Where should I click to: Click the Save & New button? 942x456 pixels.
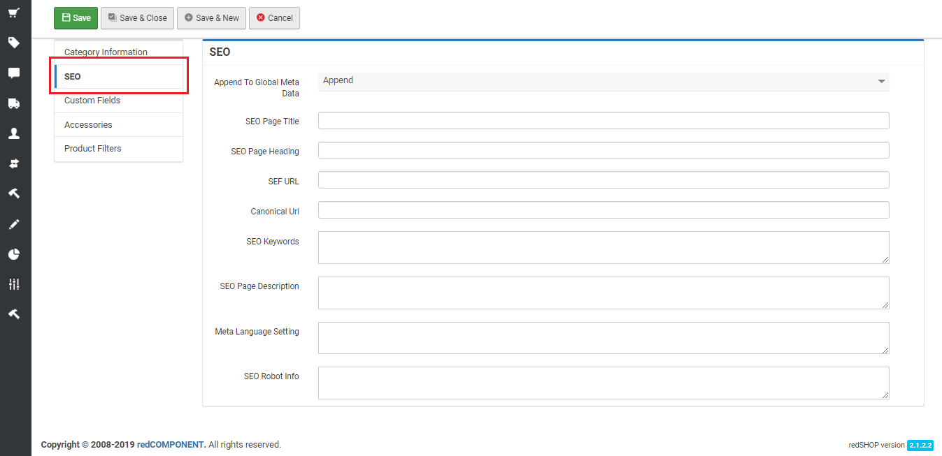tap(211, 18)
